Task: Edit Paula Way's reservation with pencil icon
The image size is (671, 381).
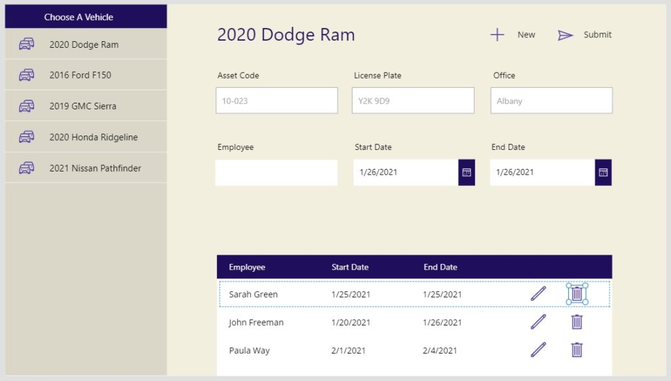Action: coord(539,350)
